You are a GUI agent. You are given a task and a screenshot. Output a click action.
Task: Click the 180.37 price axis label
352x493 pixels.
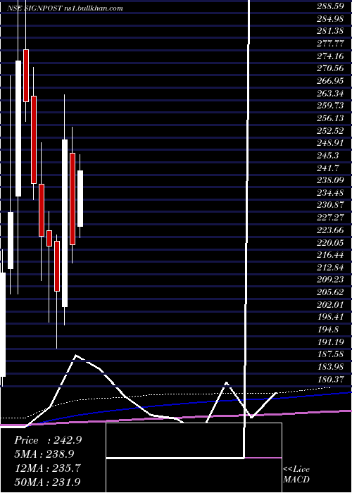point(330,379)
